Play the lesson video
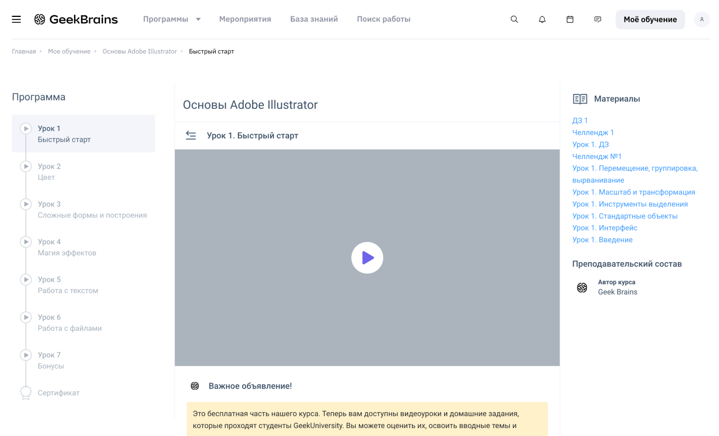 click(x=367, y=258)
